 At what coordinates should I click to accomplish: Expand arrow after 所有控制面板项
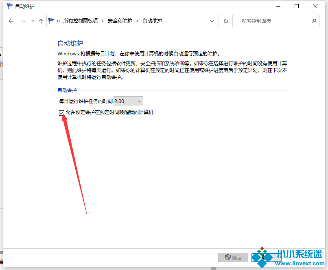tap(103, 21)
